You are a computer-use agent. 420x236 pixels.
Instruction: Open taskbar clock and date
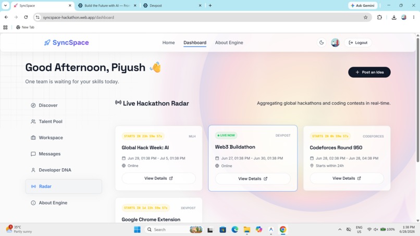click(x=407, y=229)
